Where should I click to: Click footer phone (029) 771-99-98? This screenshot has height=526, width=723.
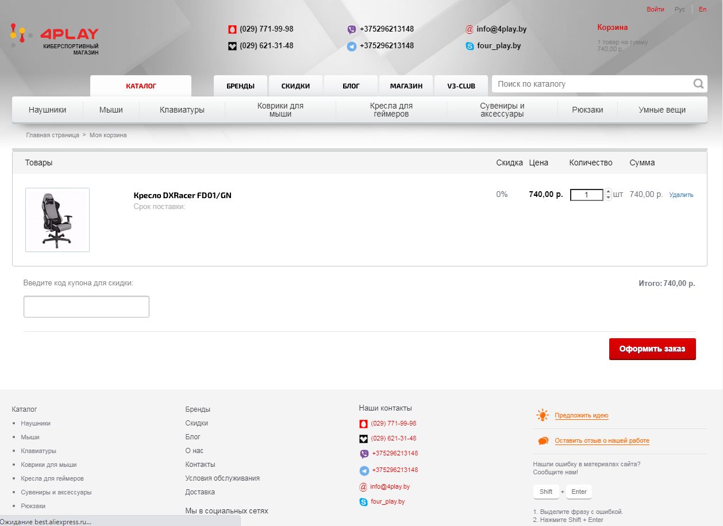394,423
